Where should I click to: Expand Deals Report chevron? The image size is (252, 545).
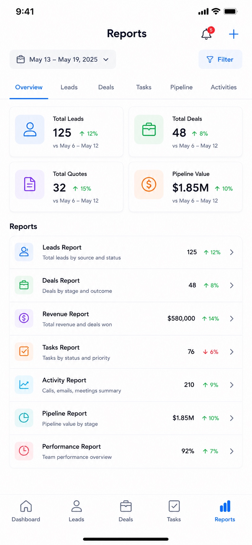point(232,285)
